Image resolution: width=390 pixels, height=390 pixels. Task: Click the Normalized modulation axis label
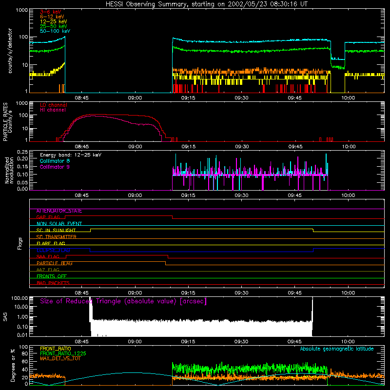(9, 170)
